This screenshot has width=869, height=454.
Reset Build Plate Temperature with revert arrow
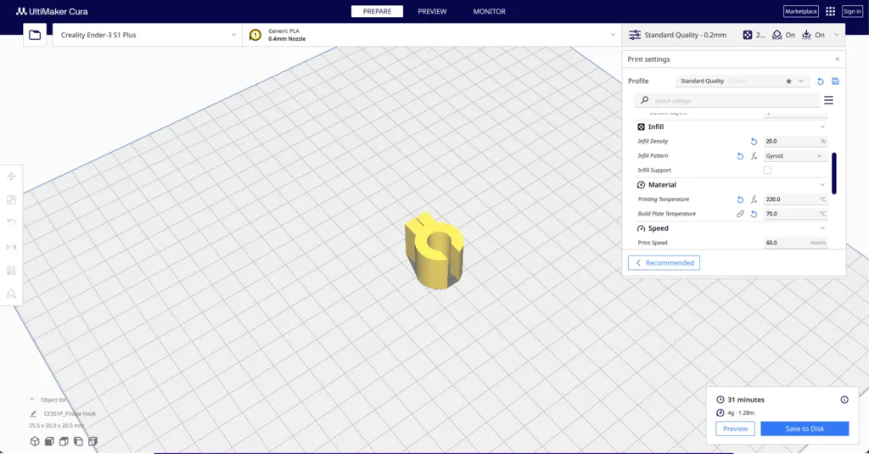point(754,214)
